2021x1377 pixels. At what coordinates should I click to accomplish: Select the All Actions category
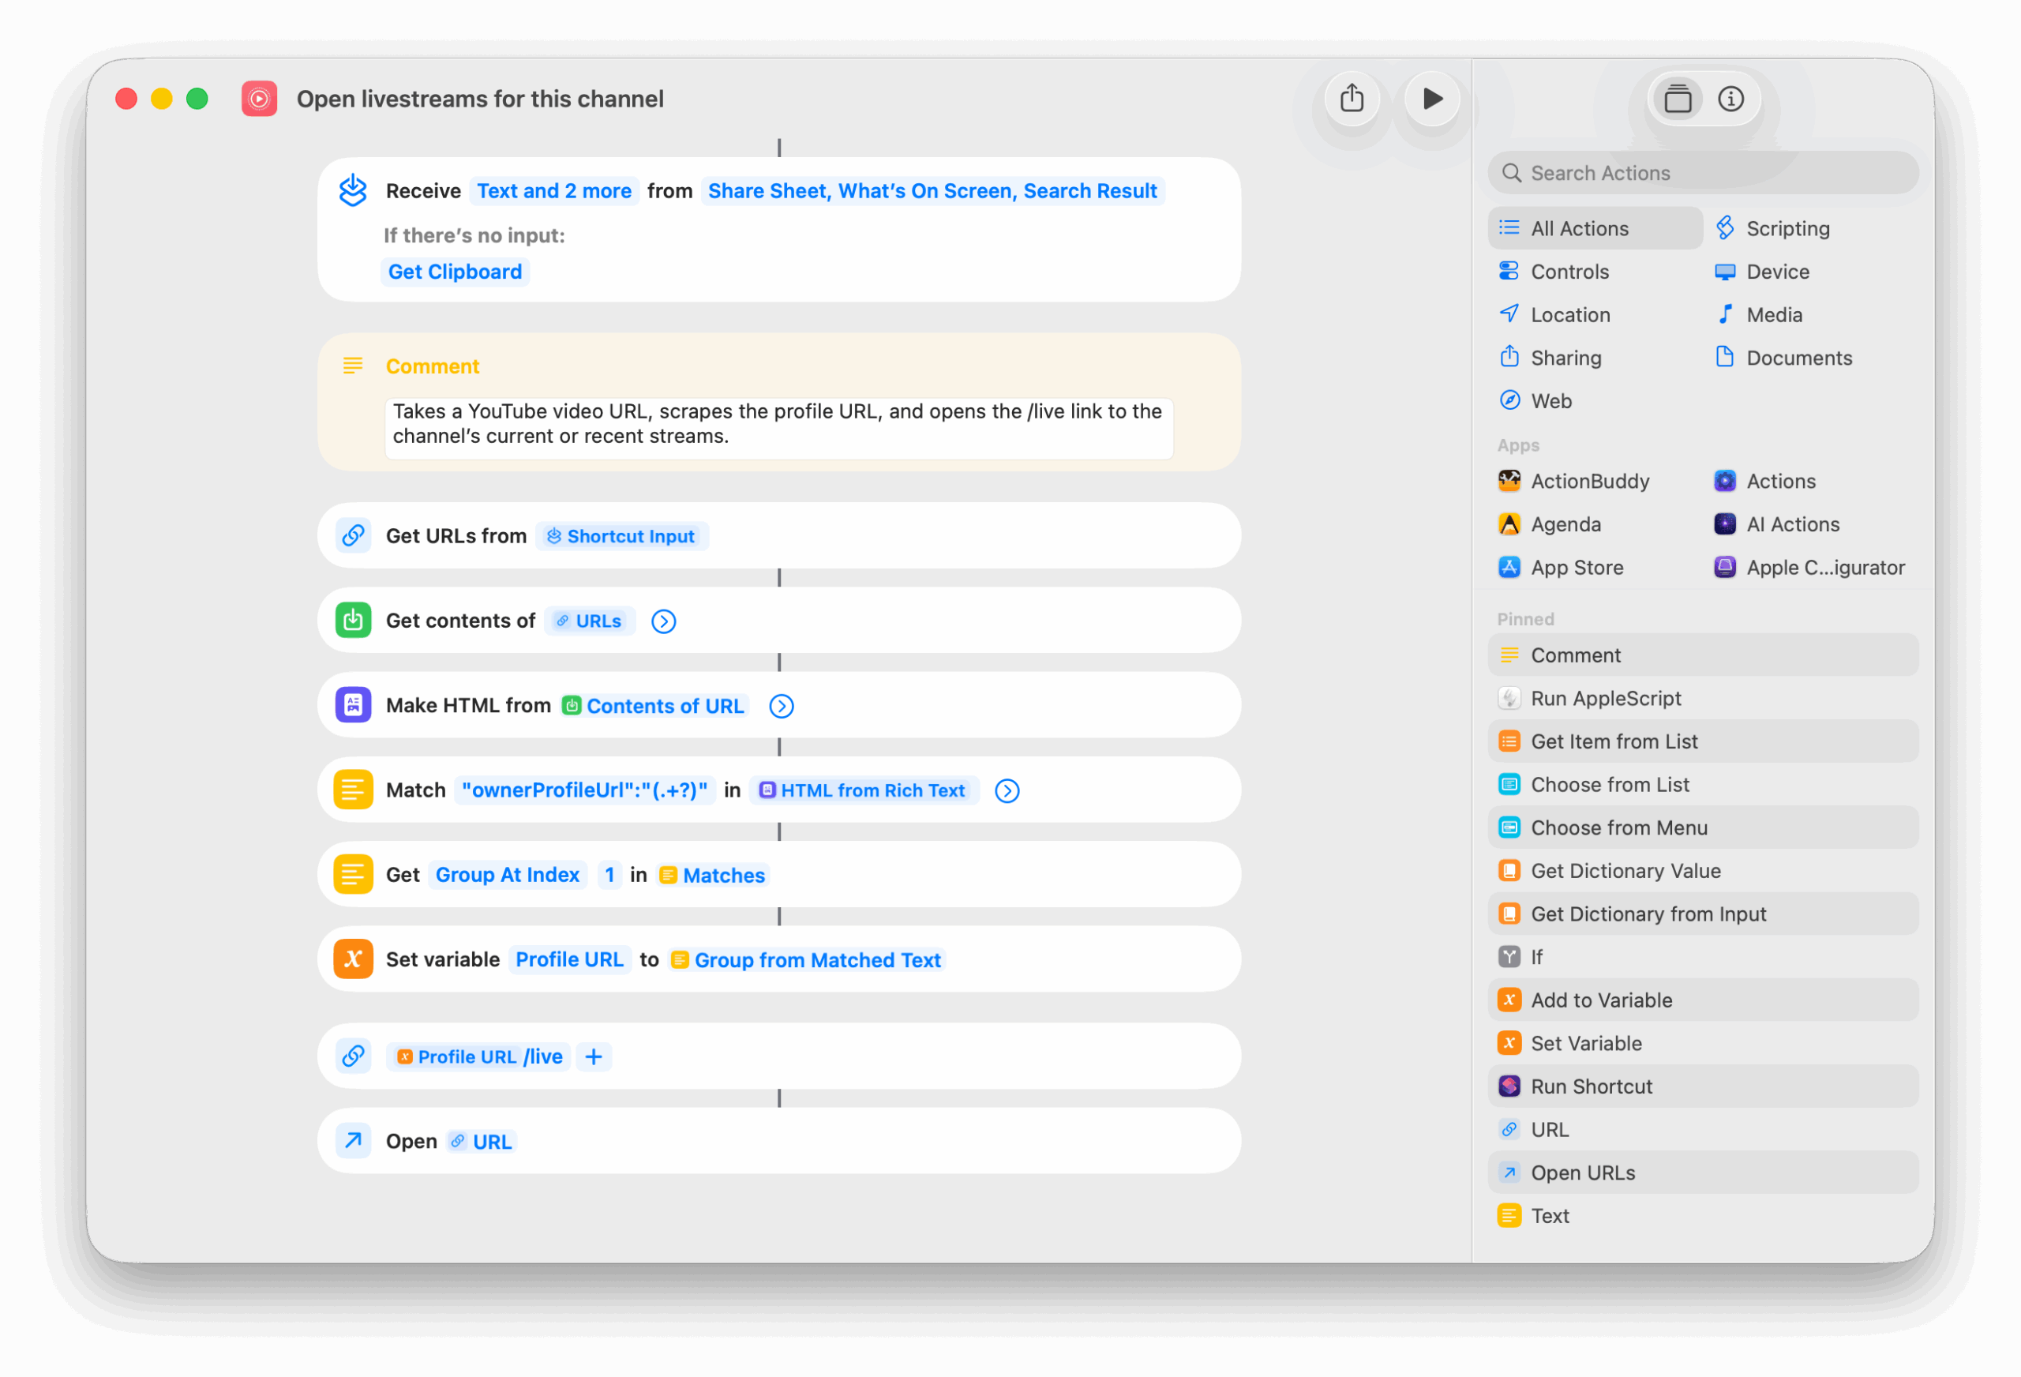tap(1579, 229)
